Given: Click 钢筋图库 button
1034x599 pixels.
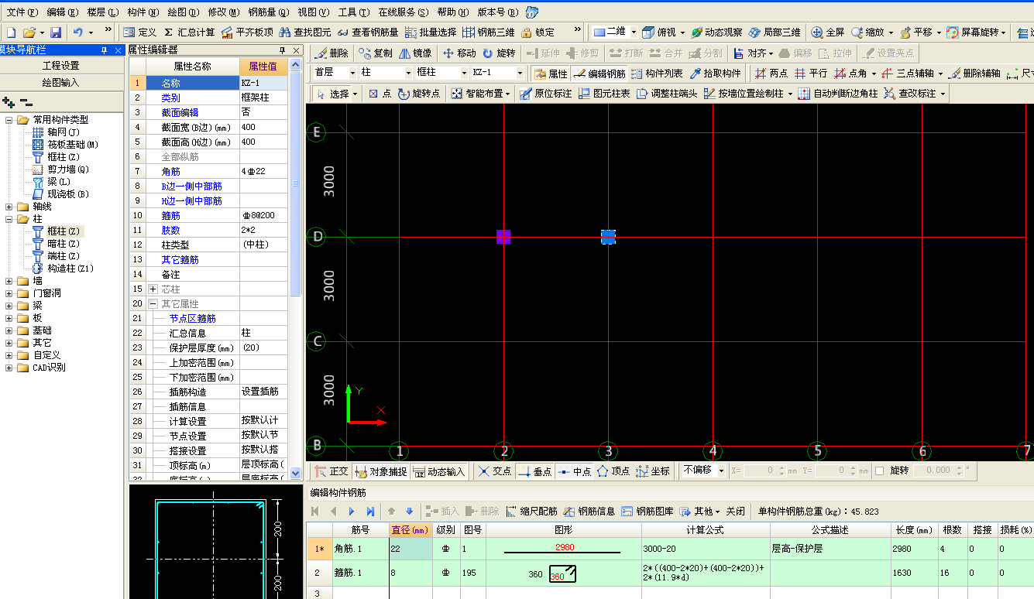Looking at the screenshot, I should (x=647, y=511).
